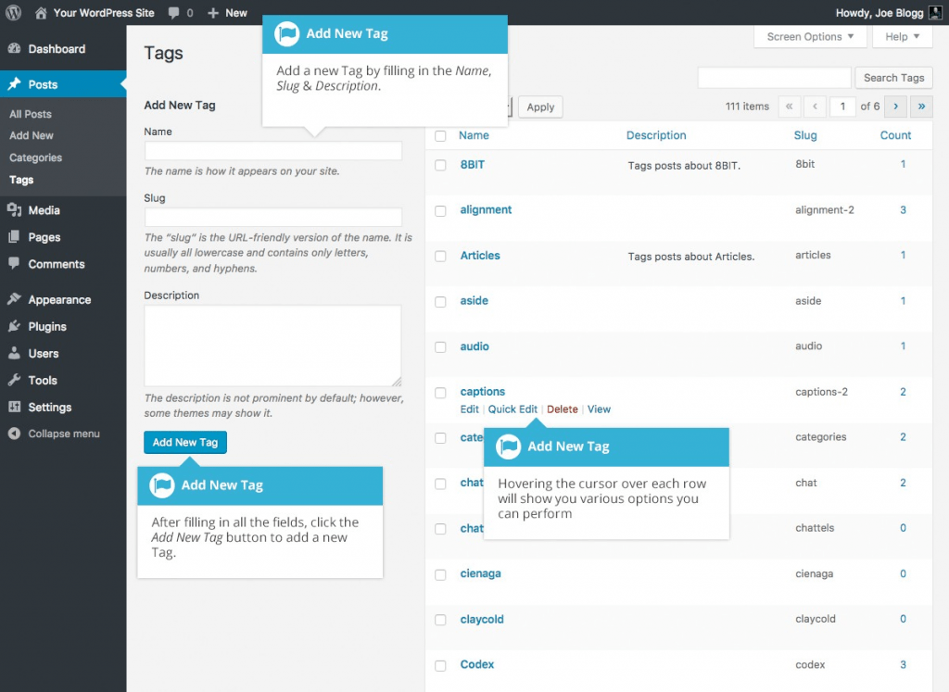This screenshot has width=949, height=692.
Task: Open Categories in Posts submenu
Action: point(35,157)
